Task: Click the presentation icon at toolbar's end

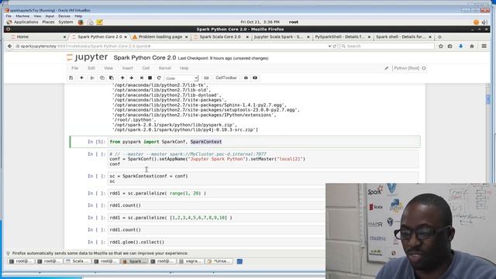Action: pyautogui.click(x=255, y=77)
